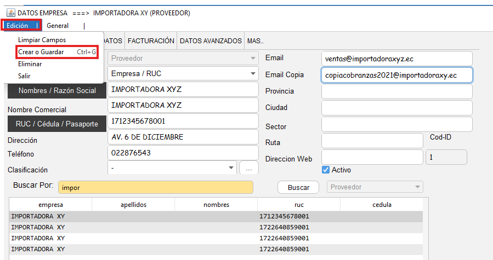Screen dimensions: 493x260
Task: Open the General menu
Action: coord(58,26)
